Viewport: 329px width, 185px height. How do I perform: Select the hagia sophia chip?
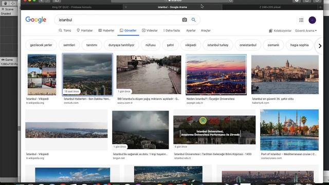click(x=299, y=45)
